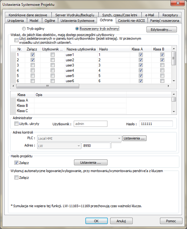The height and width of the screenshot is (229, 187).
Task: Open PLC Local HMI dropdown
Action: click(x=80, y=138)
